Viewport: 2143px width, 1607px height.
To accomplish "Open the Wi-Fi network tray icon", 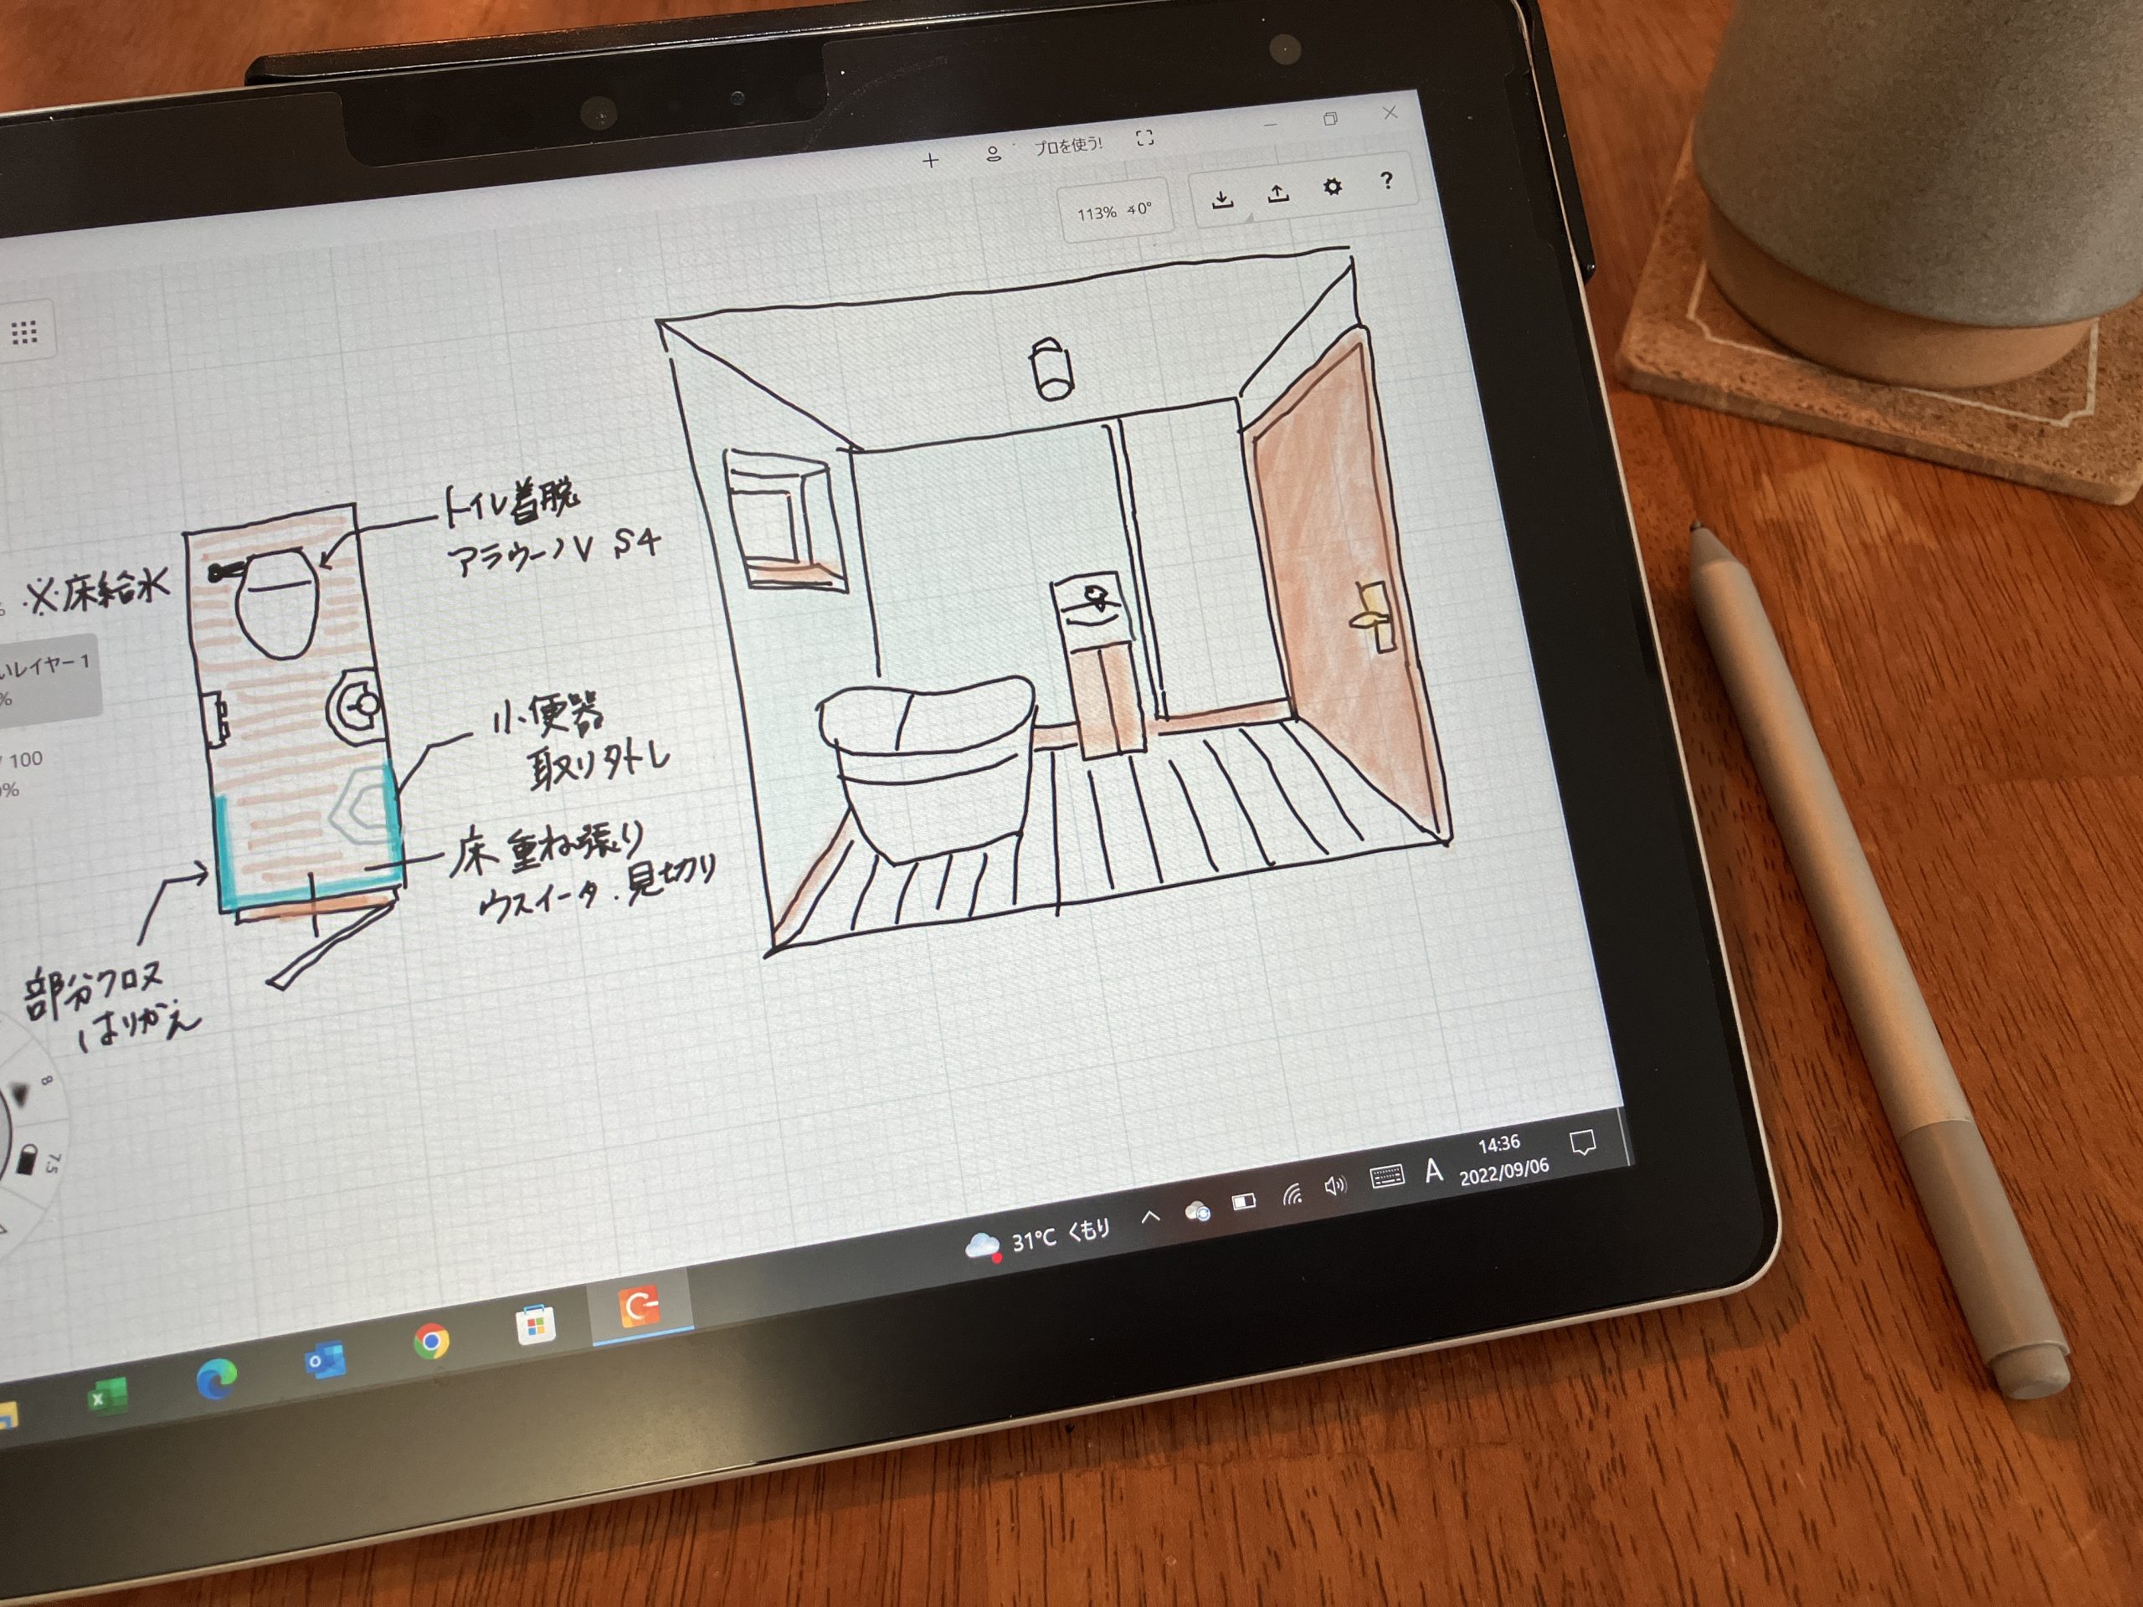I will pos(1292,1194).
